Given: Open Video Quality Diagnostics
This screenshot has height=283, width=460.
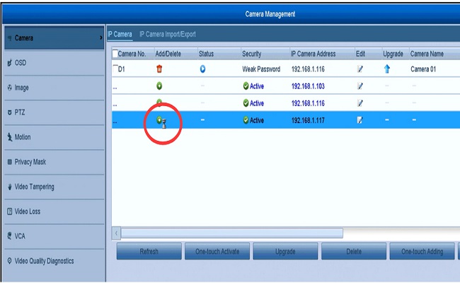Looking at the screenshot, I should (x=54, y=261).
